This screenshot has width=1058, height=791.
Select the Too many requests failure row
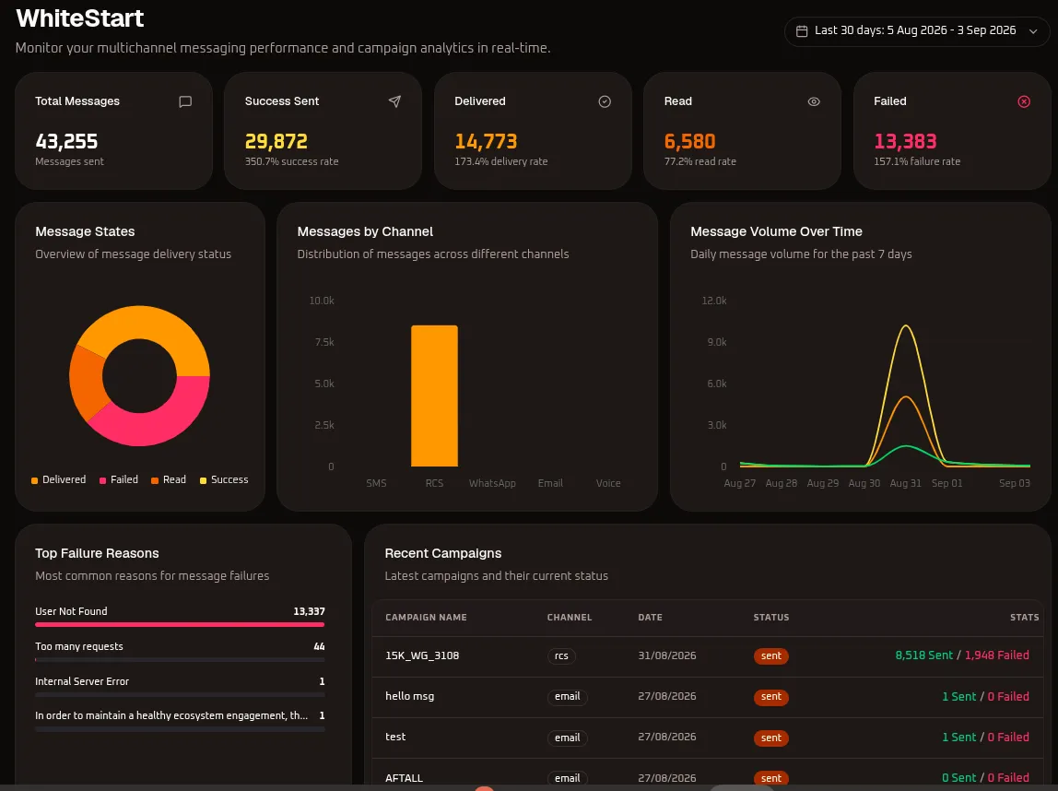(180, 651)
